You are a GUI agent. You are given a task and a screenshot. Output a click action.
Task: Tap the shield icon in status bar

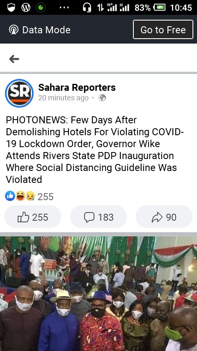click(x=11, y=8)
